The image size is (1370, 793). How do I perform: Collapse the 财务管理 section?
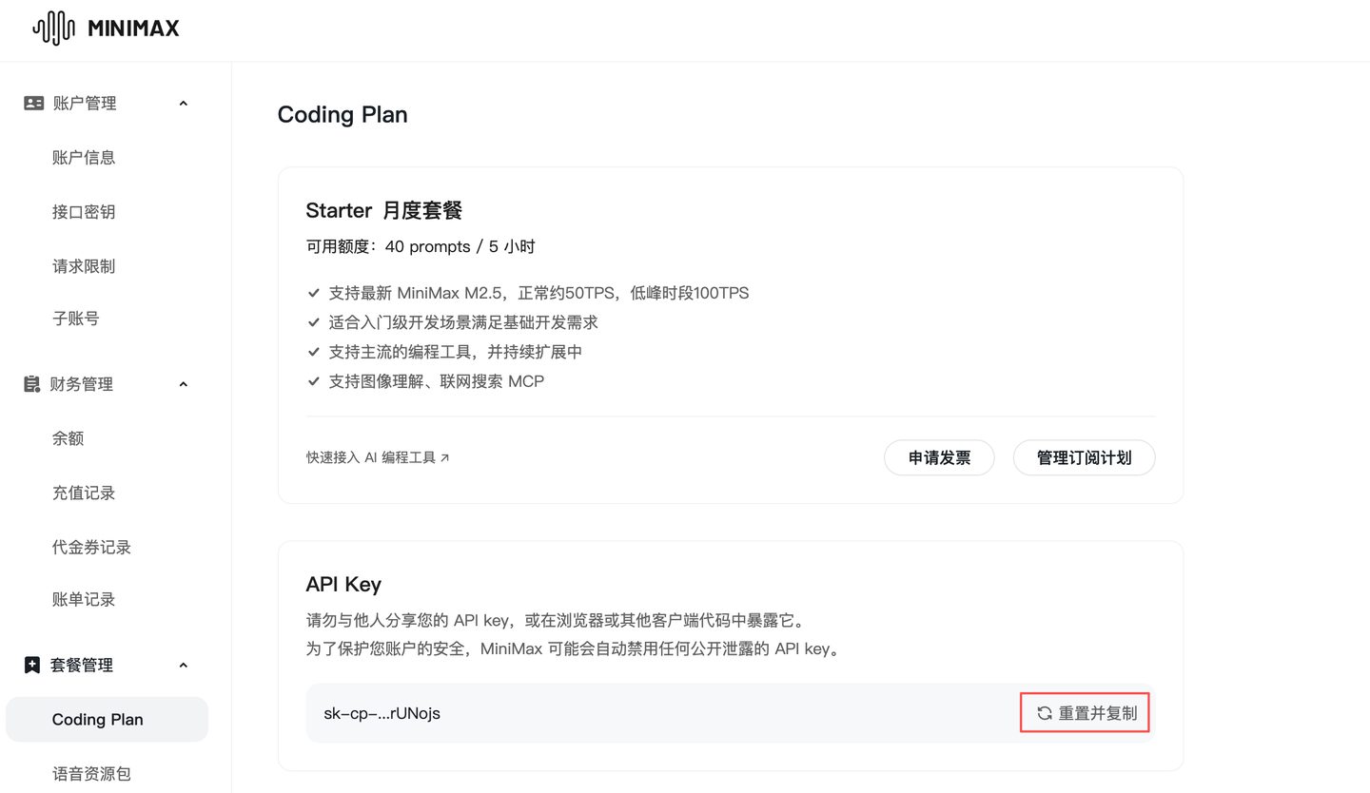coord(183,384)
